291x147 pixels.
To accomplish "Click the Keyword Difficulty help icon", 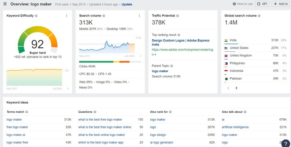I will click(x=36, y=16).
